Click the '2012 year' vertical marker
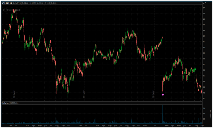213x128 pixels. tap(153, 94)
